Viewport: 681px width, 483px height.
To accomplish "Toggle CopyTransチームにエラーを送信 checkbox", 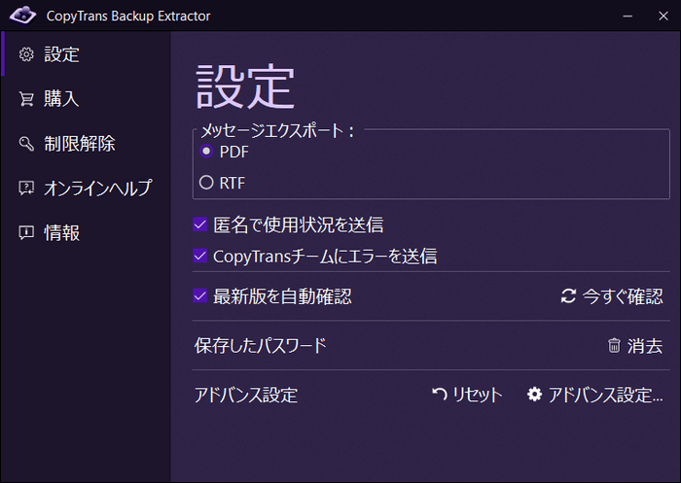I will [199, 256].
